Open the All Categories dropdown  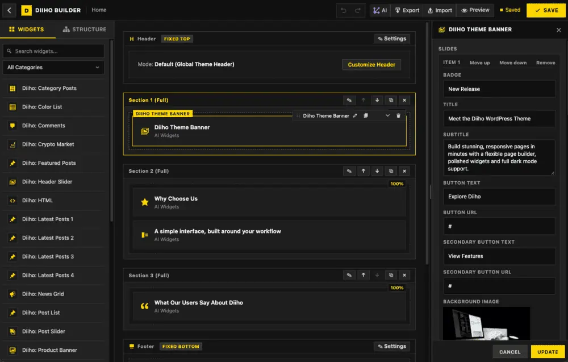53,68
